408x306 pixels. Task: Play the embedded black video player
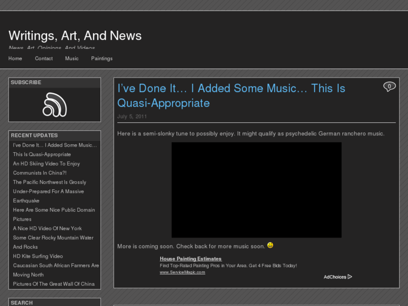256,190
